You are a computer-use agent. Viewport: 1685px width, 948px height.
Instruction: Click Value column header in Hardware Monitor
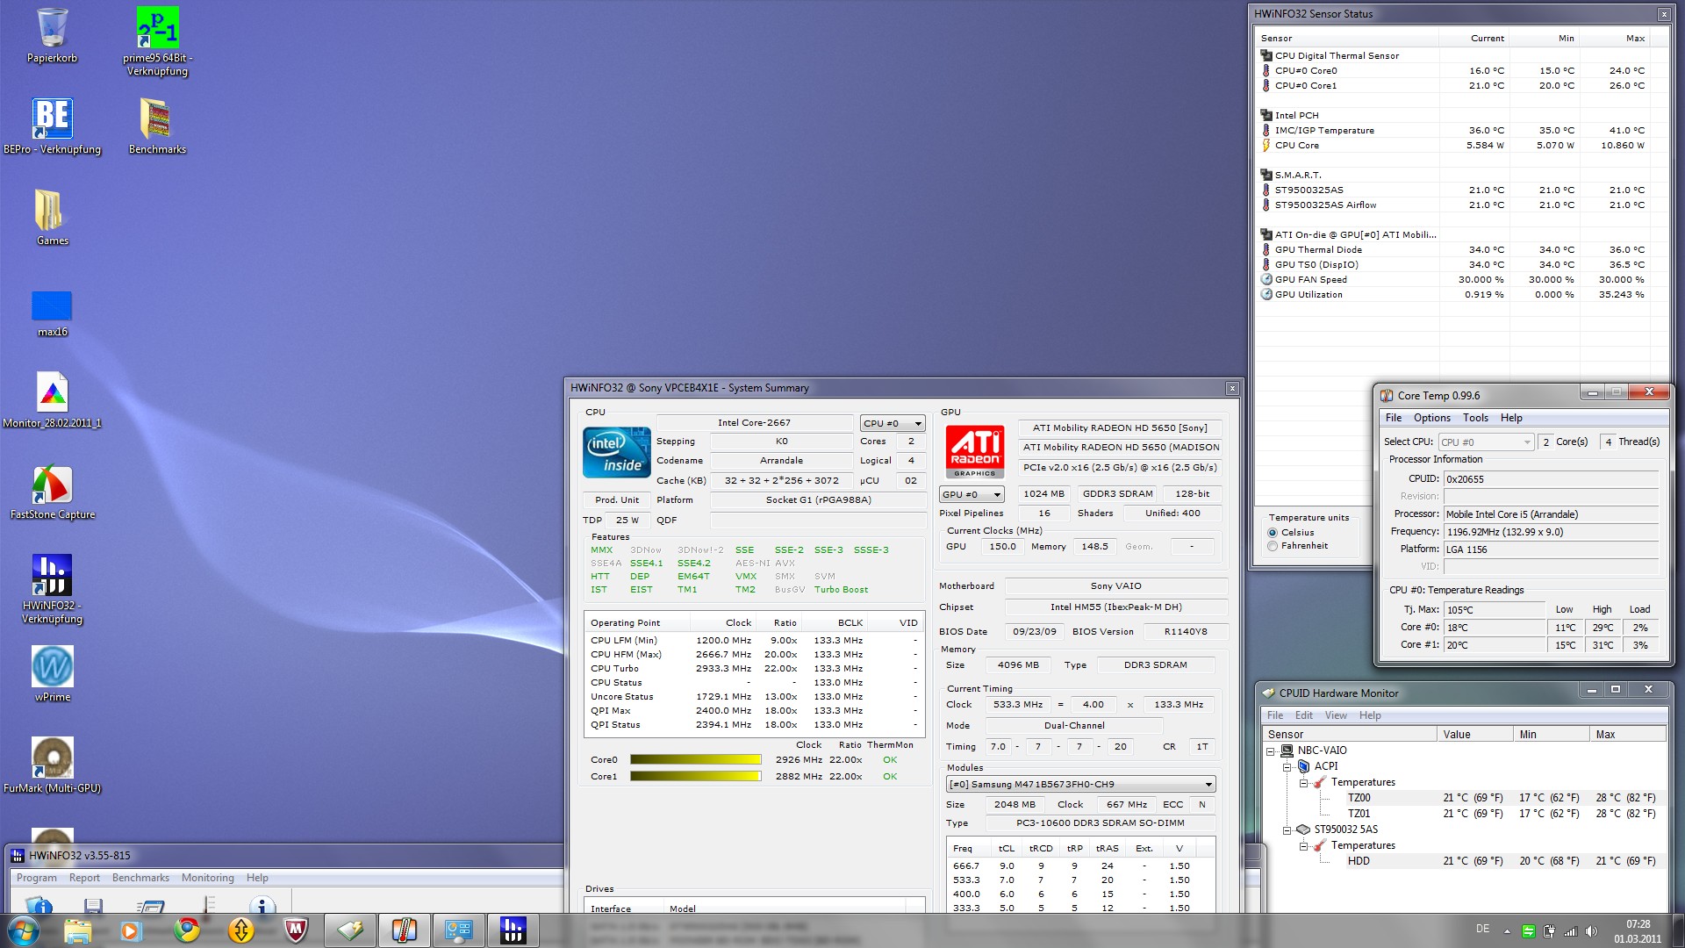point(1474,734)
